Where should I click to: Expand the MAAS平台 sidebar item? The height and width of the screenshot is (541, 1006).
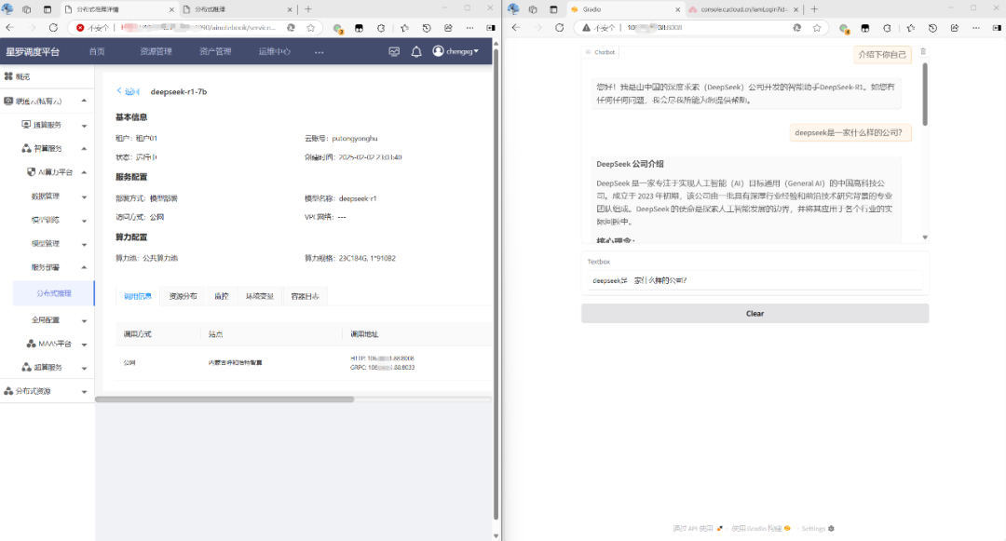pos(48,344)
